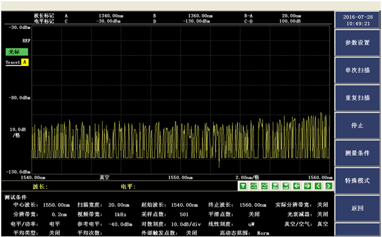The height and width of the screenshot is (237, 382).
Task: Click 高动态范围 value Norm
Action: [x=263, y=233]
